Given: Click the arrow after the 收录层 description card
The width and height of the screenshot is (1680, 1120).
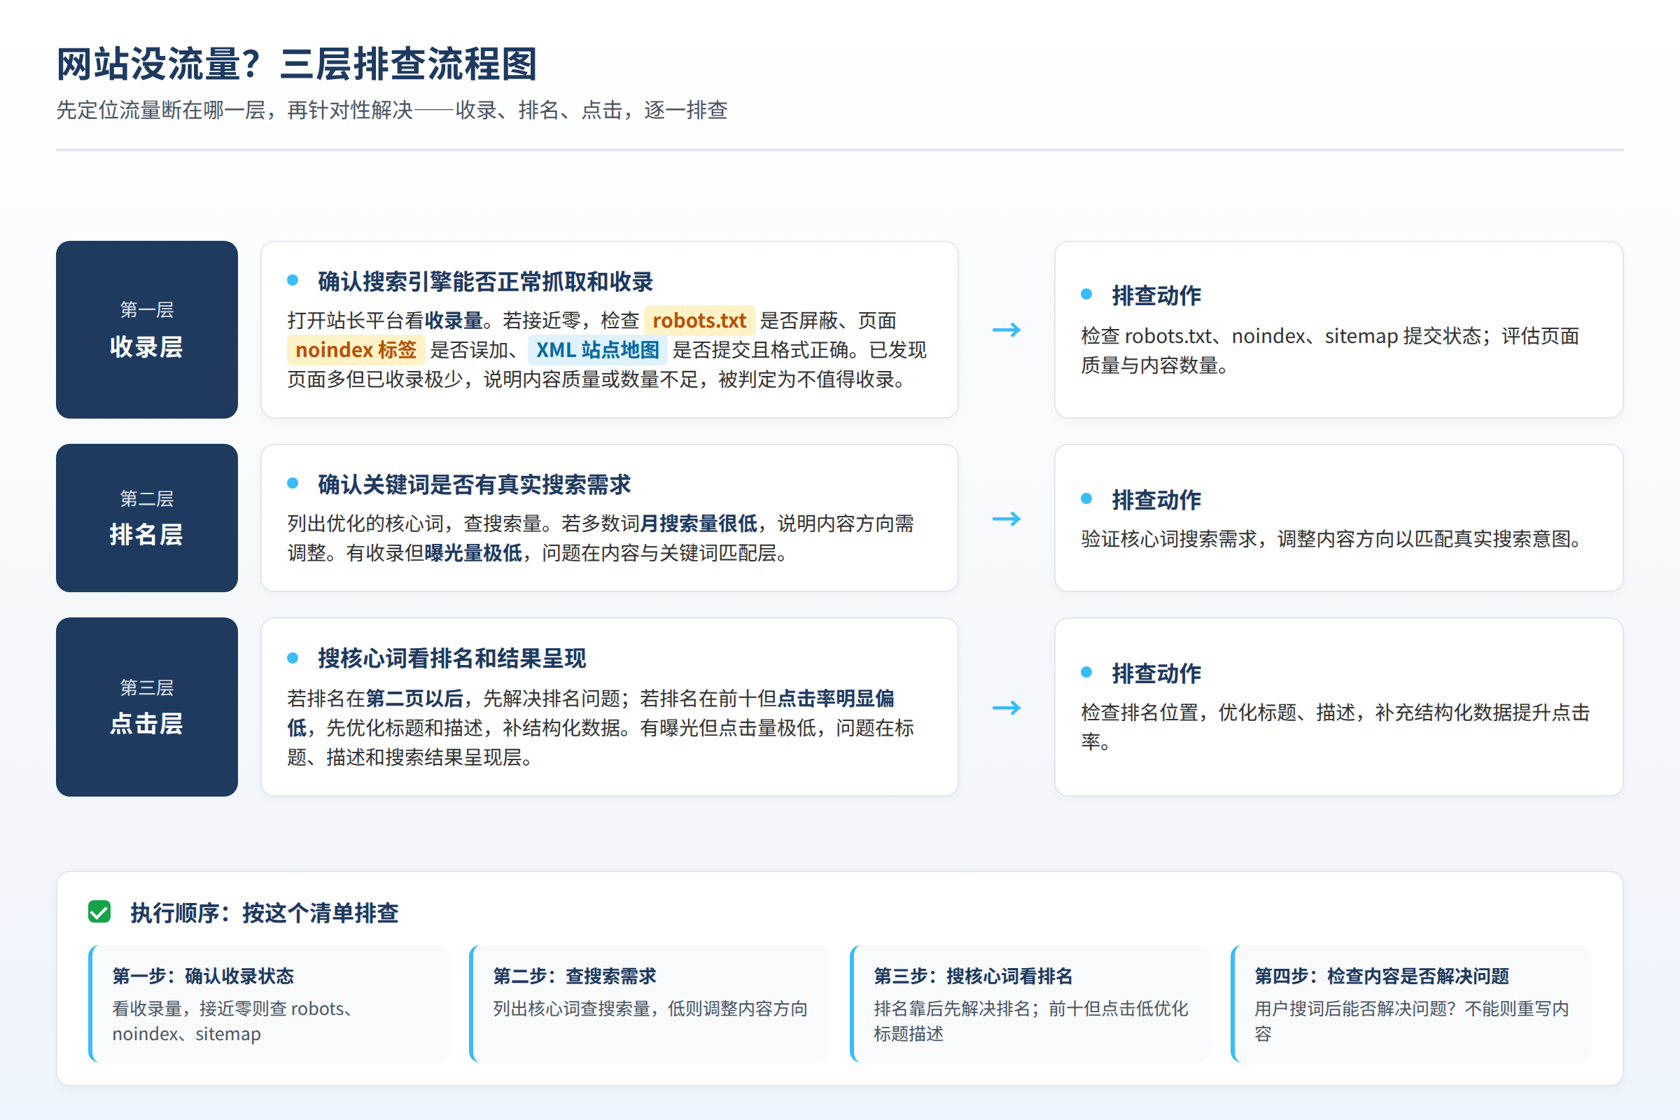Looking at the screenshot, I should pyautogui.click(x=1007, y=330).
